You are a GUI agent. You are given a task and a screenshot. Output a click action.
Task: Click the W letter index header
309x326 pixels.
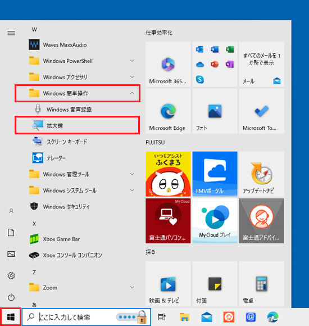(34, 30)
